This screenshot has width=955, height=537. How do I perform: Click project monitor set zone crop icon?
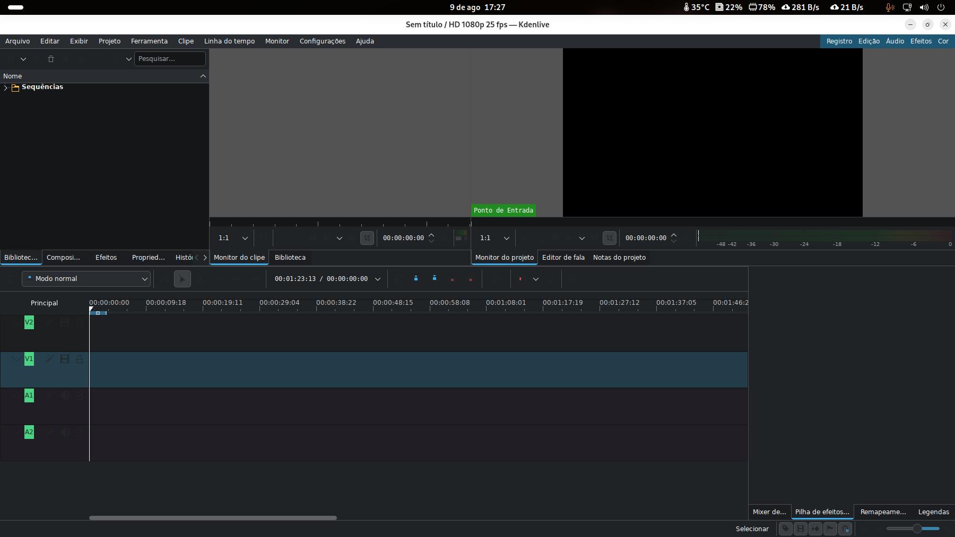pyautogui.click(x=609, y=238)
